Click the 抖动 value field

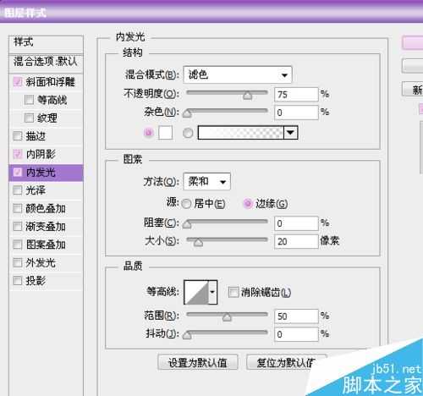coord(296,334)
